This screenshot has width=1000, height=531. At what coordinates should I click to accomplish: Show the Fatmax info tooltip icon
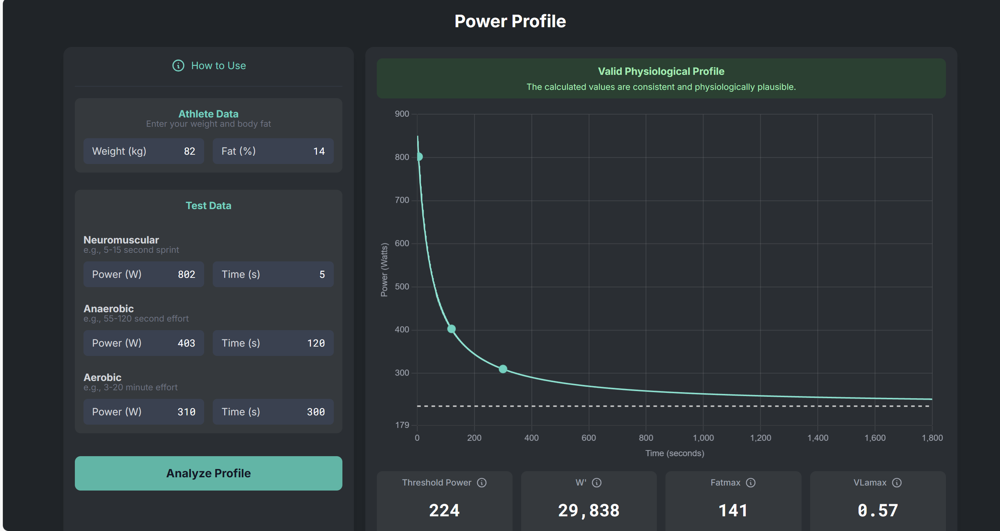click(x=750, y=482)
